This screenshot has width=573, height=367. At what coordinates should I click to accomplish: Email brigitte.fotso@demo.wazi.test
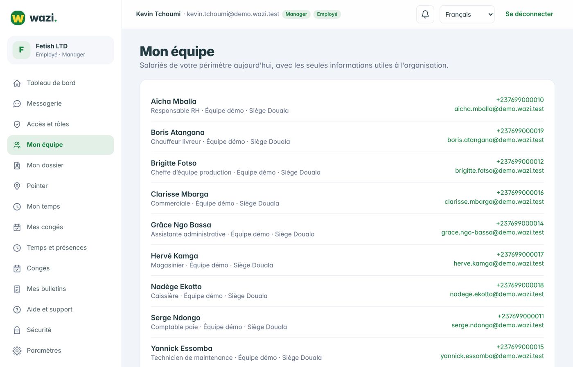499,171
